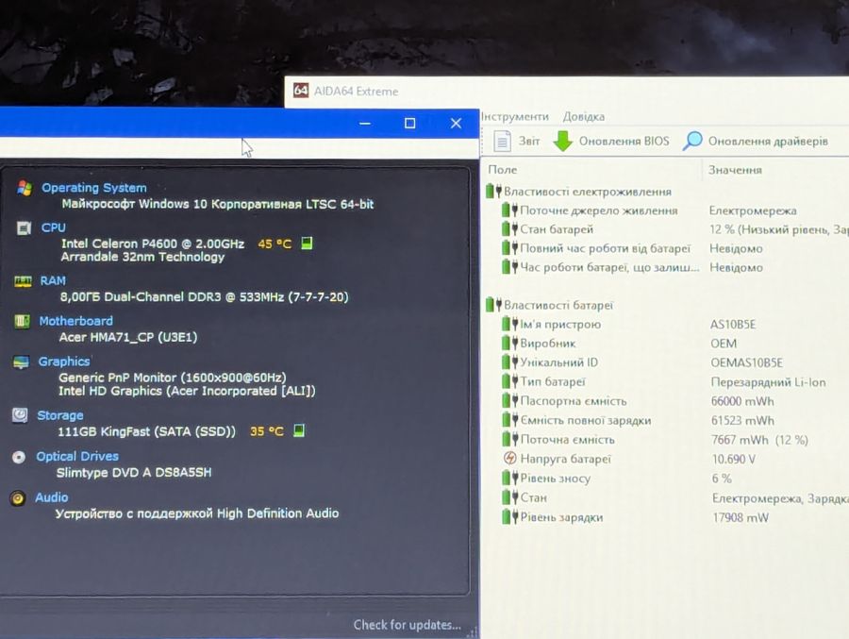Image resolution: width=849 pixels, height=639 pixels.
Task: Click the battery icon beside Паспортна ємність
Action: [509, 400]
